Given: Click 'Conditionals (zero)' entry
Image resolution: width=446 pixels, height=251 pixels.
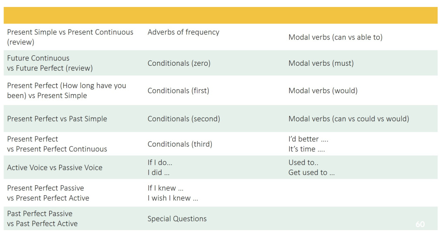Looking at the screenshot, I should click(179, 63).
